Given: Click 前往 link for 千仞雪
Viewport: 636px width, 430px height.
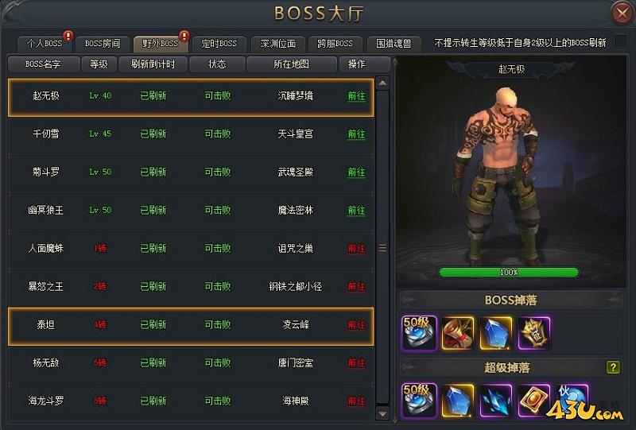Looking at the screenshot, I should tap(356, 134).
